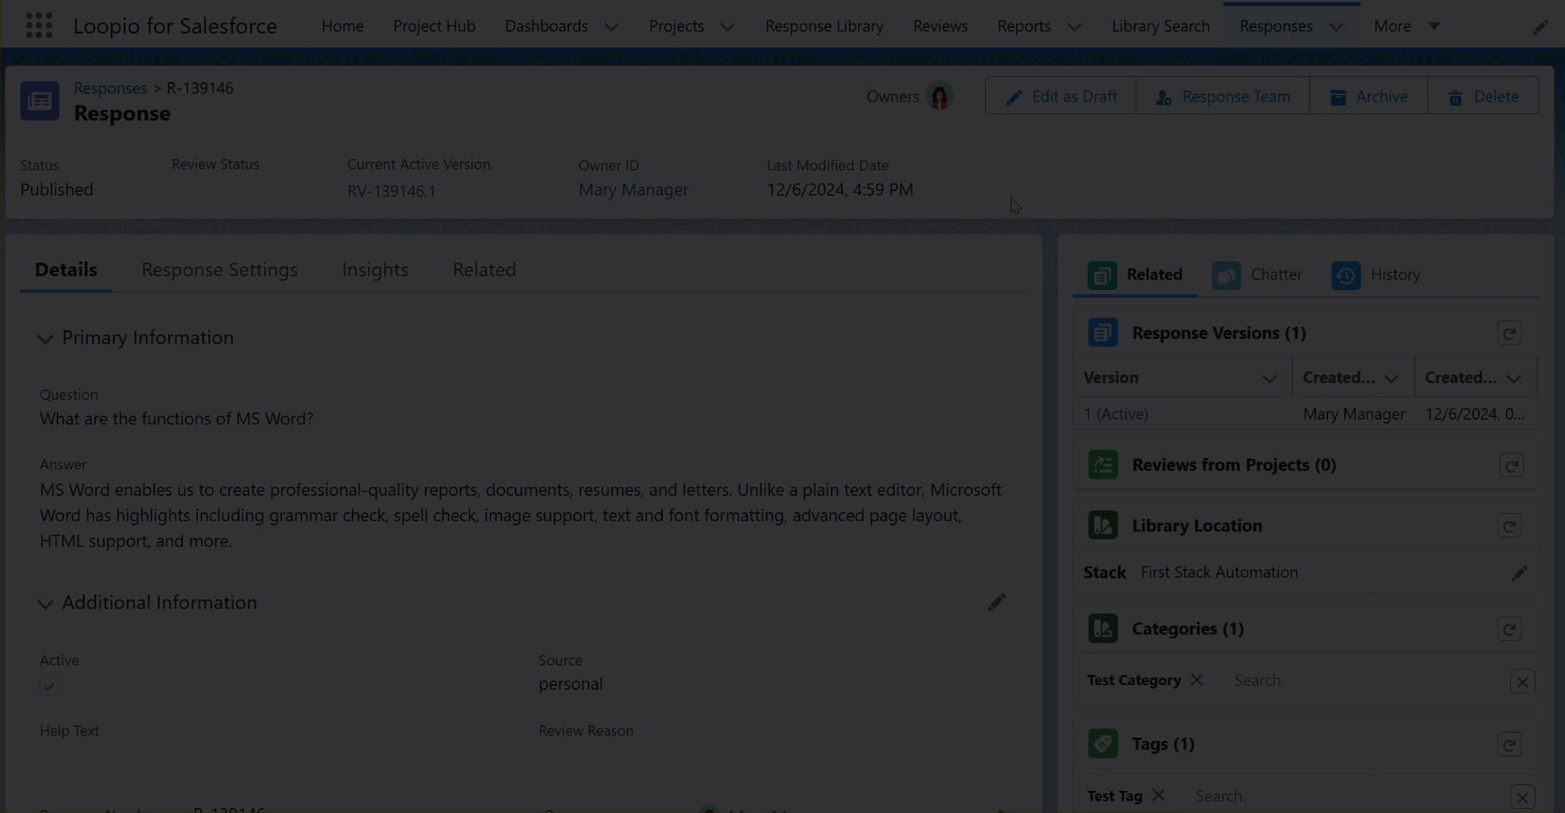This screenshot has height=813, width=1565.
Task: Click the Related tab icon in sidebar
Action: 1102,275
